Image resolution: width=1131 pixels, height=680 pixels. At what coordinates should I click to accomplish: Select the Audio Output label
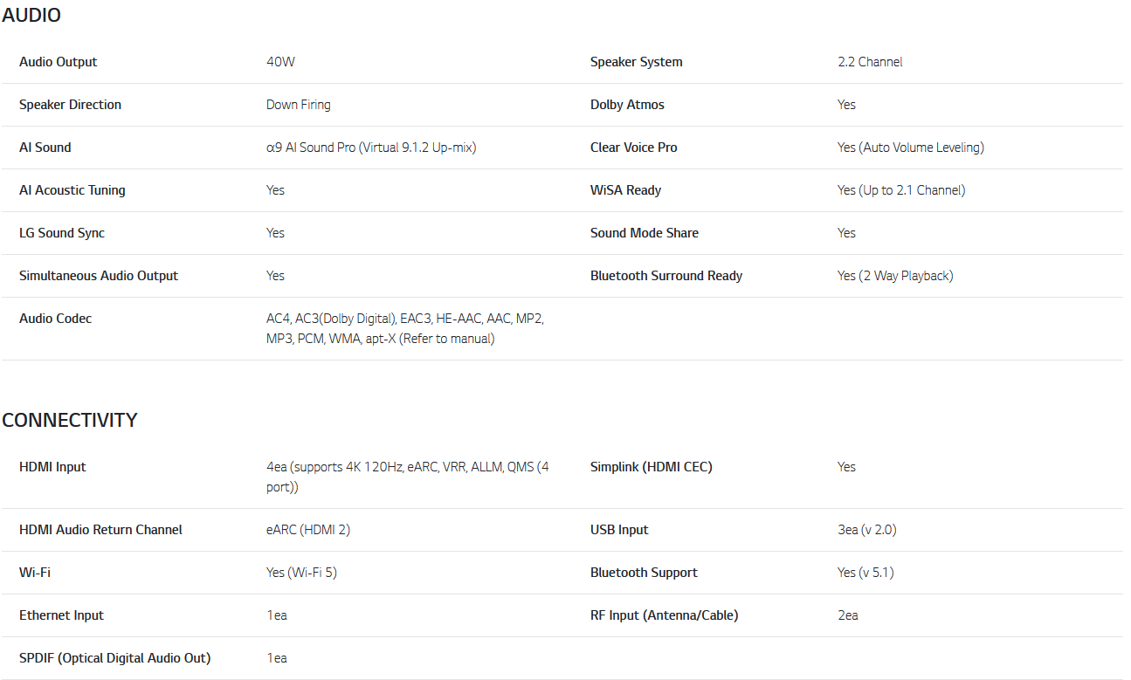(59, 62)
